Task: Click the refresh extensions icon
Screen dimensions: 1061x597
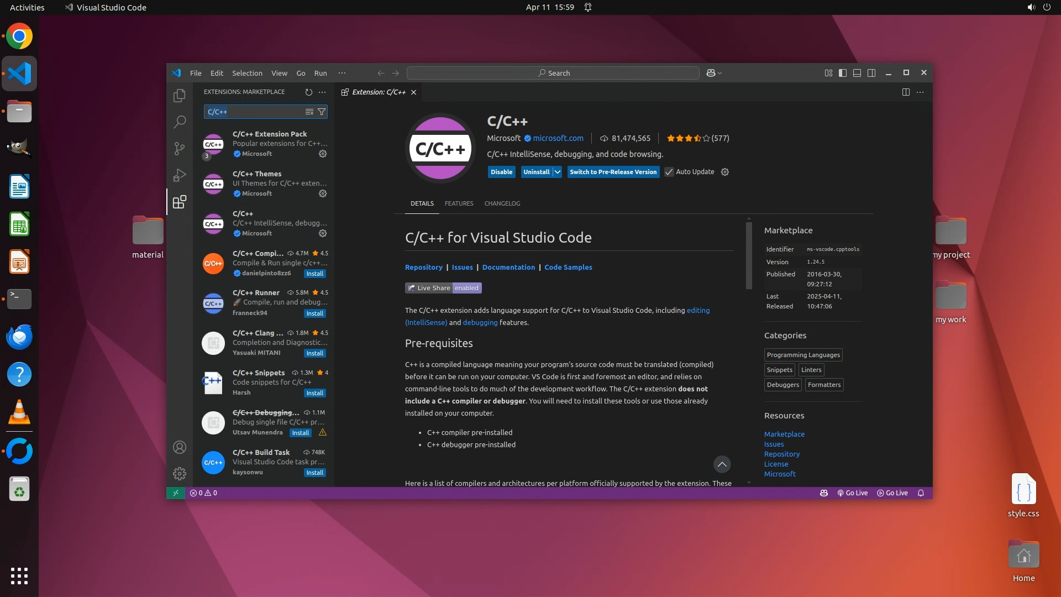Action: (308, 92)
